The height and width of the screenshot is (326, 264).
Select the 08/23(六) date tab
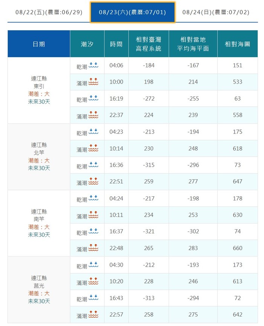(132, 12)
